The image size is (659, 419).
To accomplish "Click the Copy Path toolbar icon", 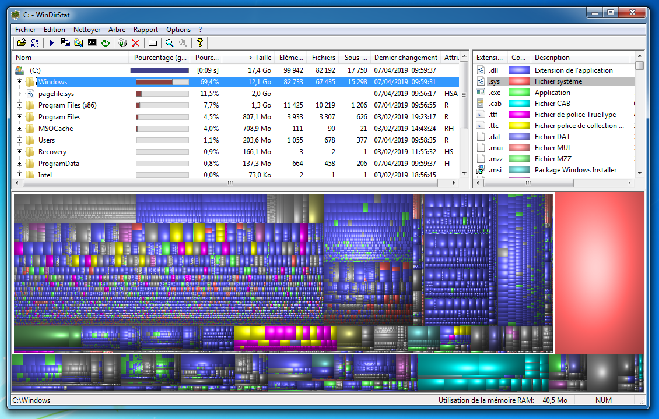I will point(65,43).
